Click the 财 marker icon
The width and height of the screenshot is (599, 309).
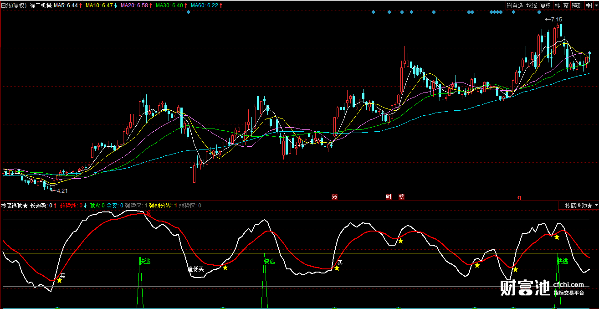tap(389, 197)
